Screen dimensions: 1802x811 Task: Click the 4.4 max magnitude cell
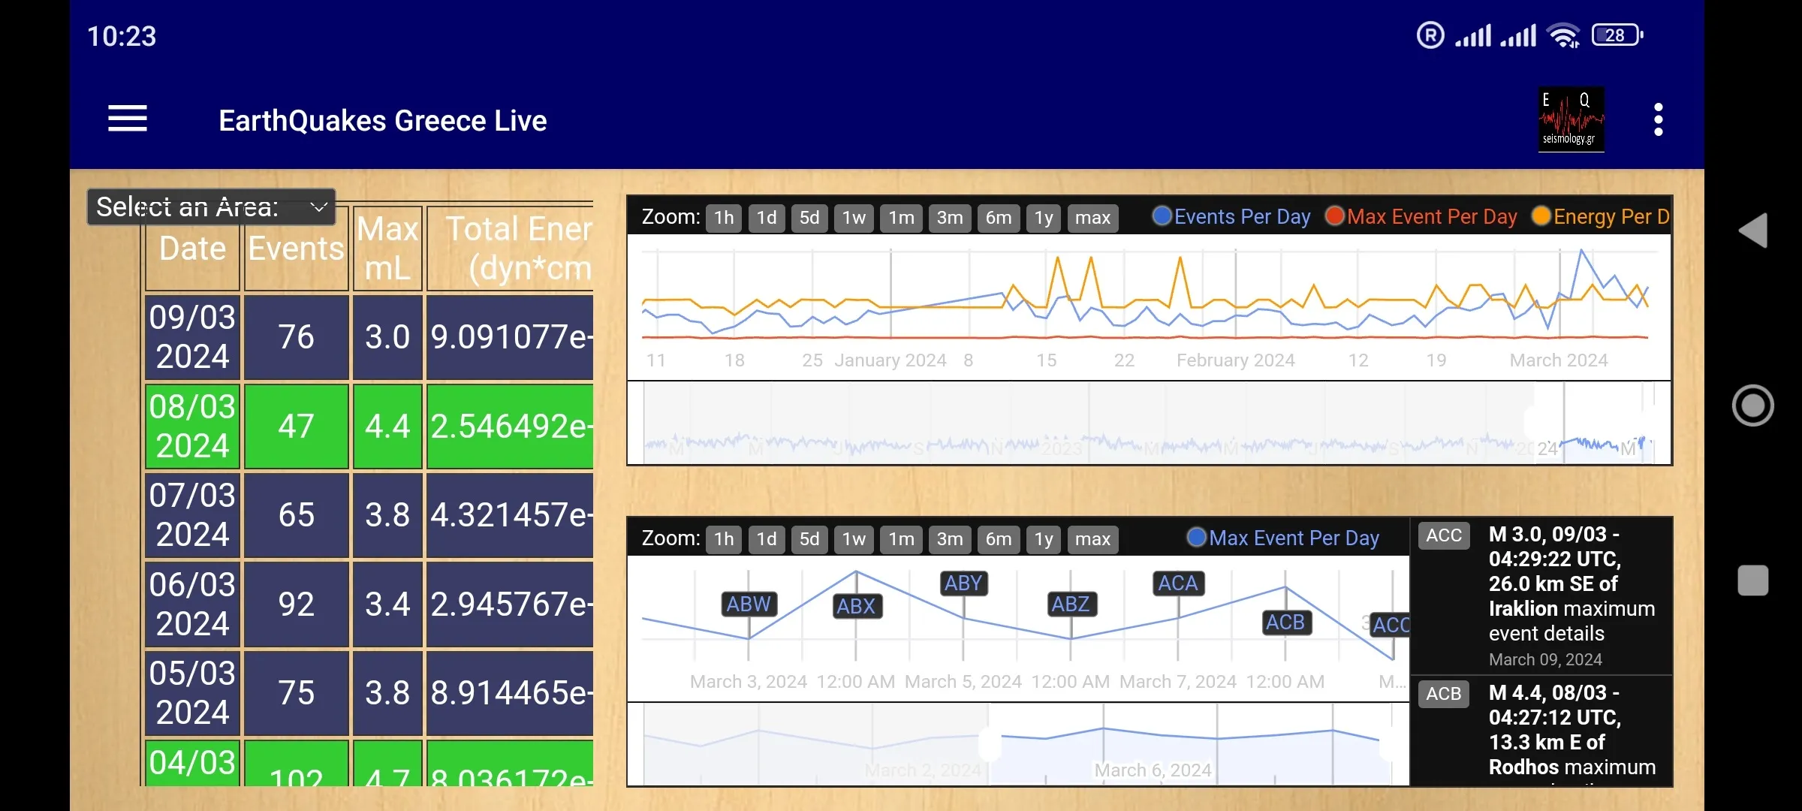click(387, 426)
